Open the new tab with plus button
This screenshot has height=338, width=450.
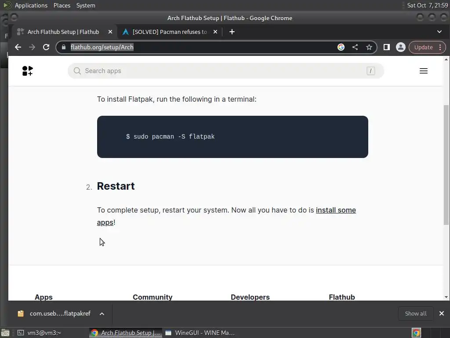pos(232,32)
